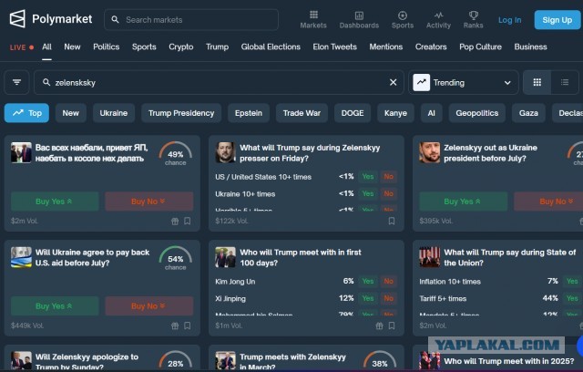Image resolution: width=583 pixels, height=372 pixels.
Task: Bookmark the Zelenskyy presser market
Action: (392, 221)
